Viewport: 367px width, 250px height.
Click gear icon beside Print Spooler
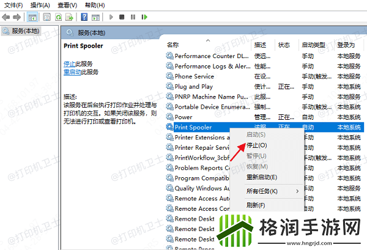pos(169,127)
